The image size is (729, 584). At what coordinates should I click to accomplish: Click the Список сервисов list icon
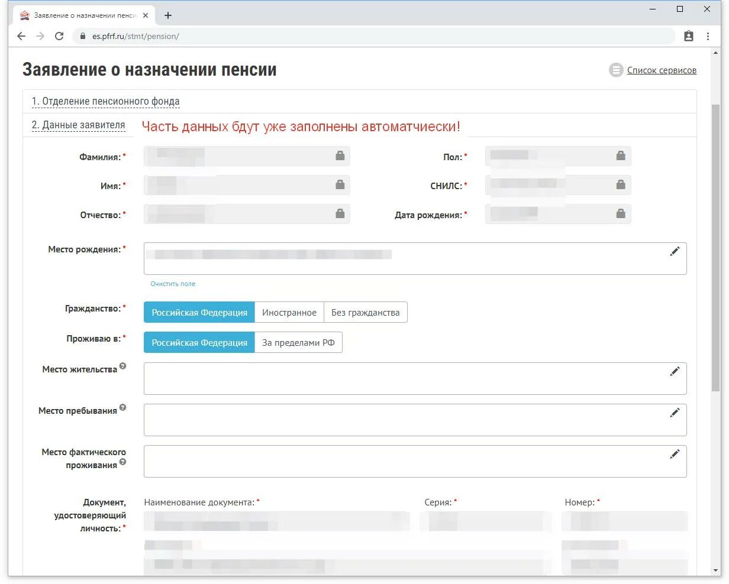616,70
